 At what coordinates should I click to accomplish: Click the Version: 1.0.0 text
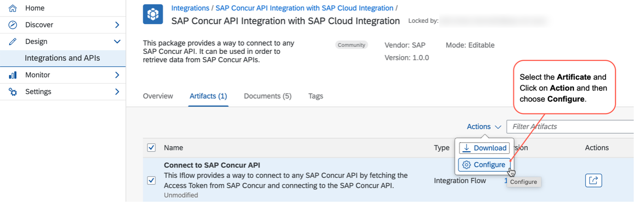407,58
